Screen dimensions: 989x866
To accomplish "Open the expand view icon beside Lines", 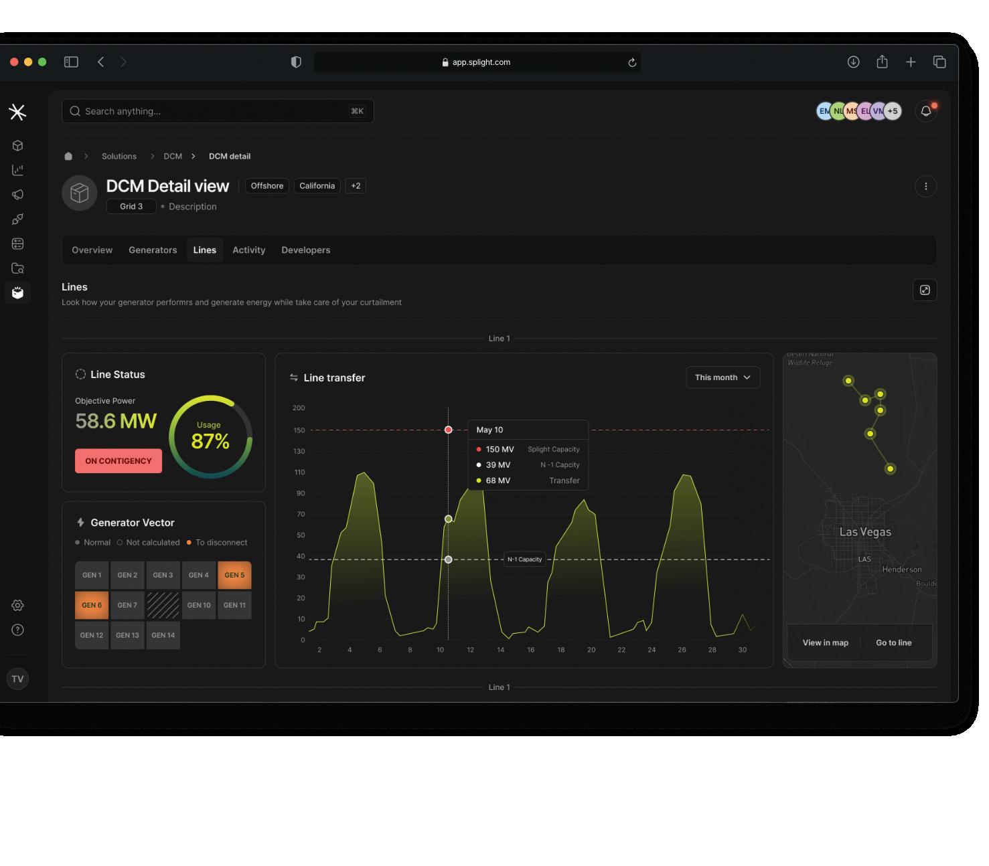I will click(925, 290).
